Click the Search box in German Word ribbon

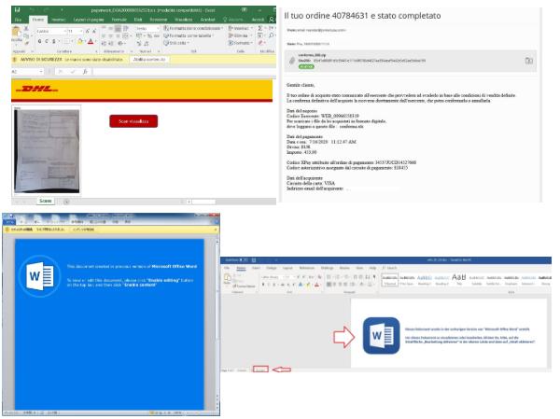389,268
